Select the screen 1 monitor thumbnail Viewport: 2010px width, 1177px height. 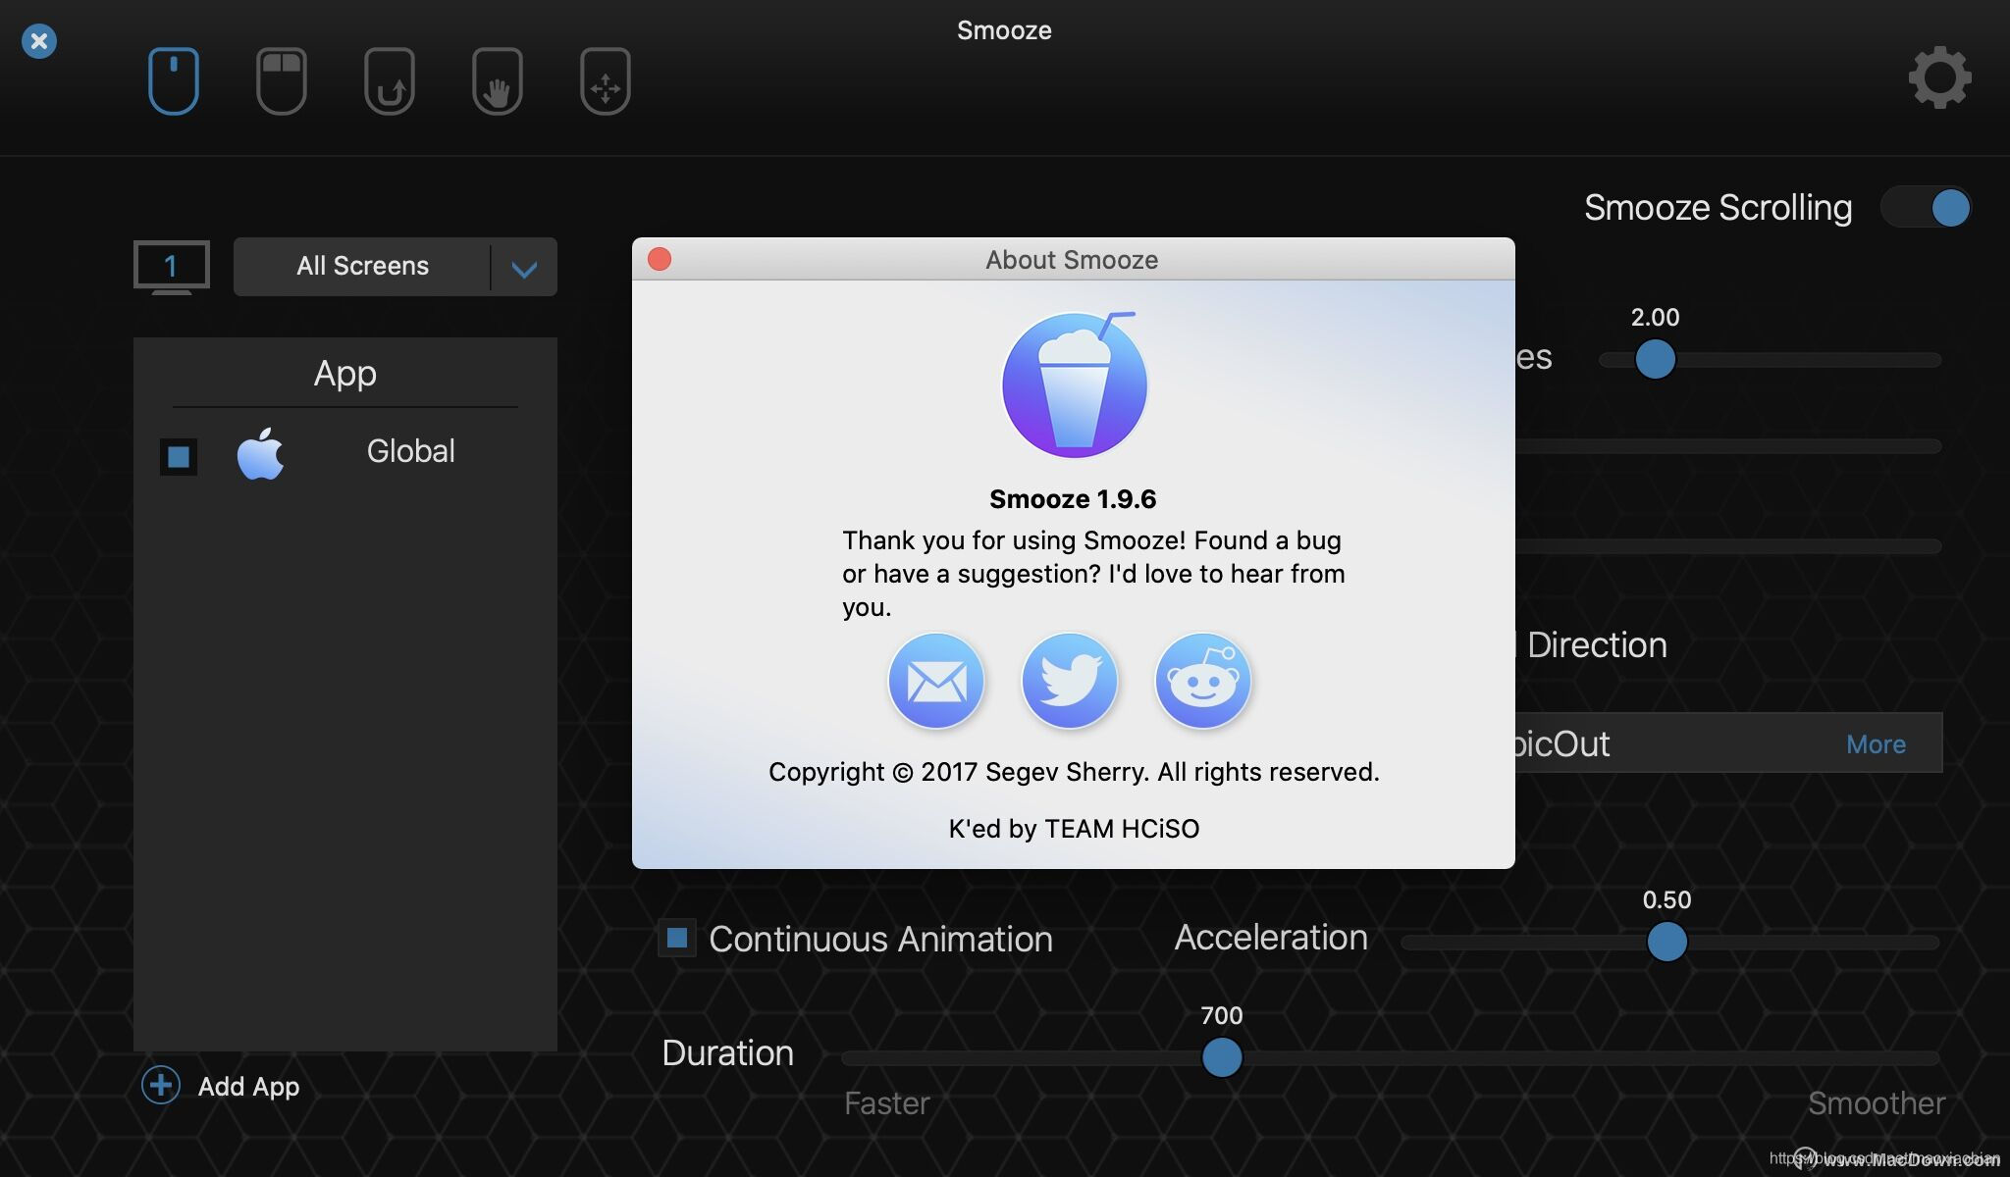(x=172, y=266)
